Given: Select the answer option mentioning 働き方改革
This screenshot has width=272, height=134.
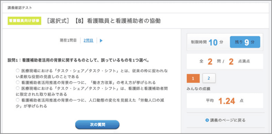Looking at the screenshot, I should [x=18, y=82].
